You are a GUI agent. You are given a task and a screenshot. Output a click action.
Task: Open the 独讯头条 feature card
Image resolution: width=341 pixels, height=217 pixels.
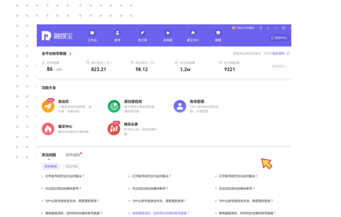(x=132, y=128)
